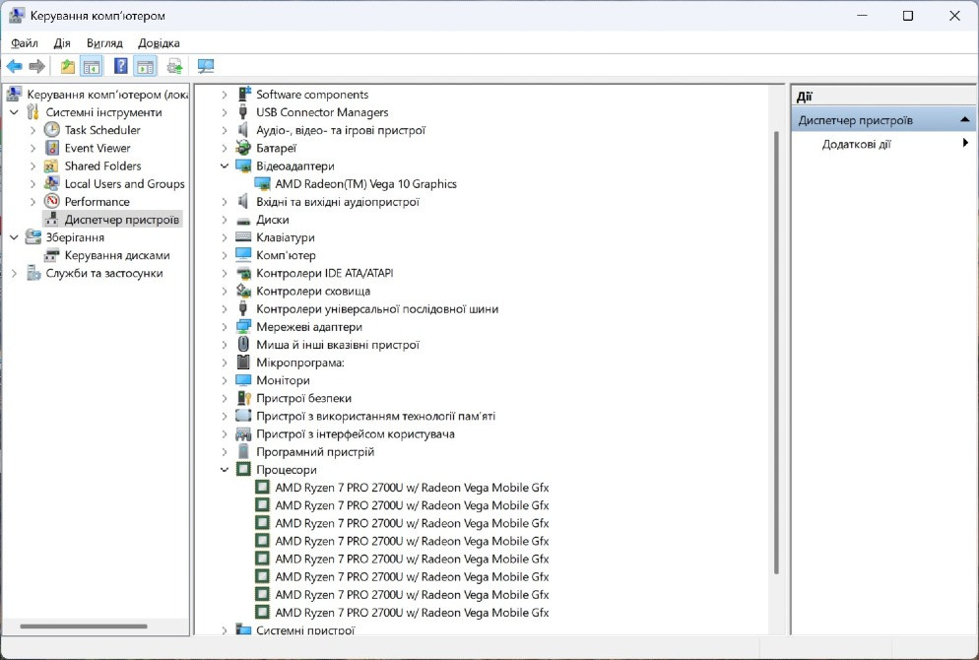This screenshot has width=979, height=660.
Task: Toggle the Show/Hide Action Pane toolbar button
Action: (145, 66)
